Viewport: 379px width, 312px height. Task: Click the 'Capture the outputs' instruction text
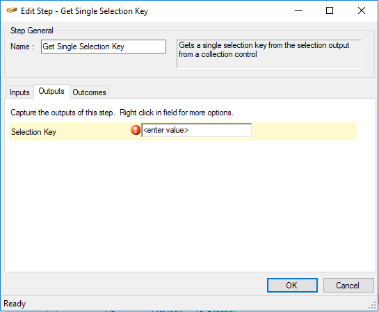tap(122, 113)
